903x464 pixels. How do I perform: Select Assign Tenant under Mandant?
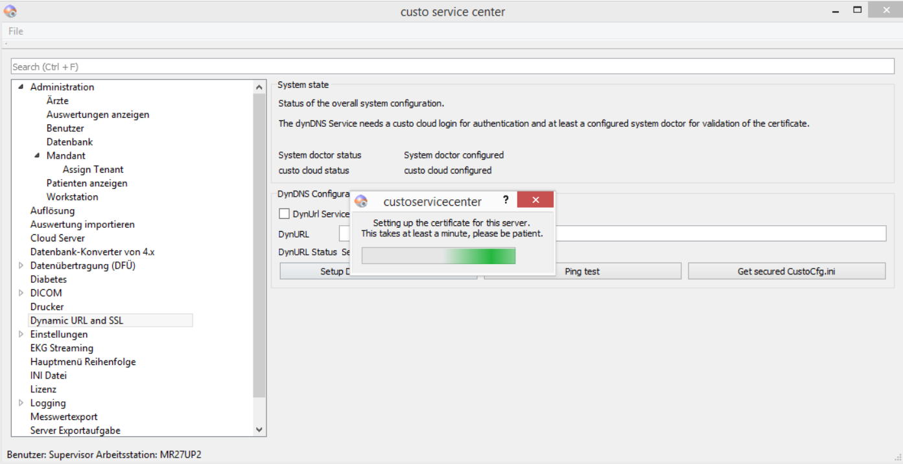pyautogui.click(x=93, y=170)
